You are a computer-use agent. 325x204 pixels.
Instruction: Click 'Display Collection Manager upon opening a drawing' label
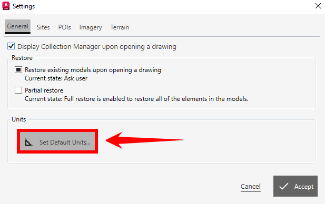[97, 47]
